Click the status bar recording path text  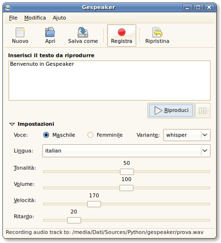coord(105,232)
